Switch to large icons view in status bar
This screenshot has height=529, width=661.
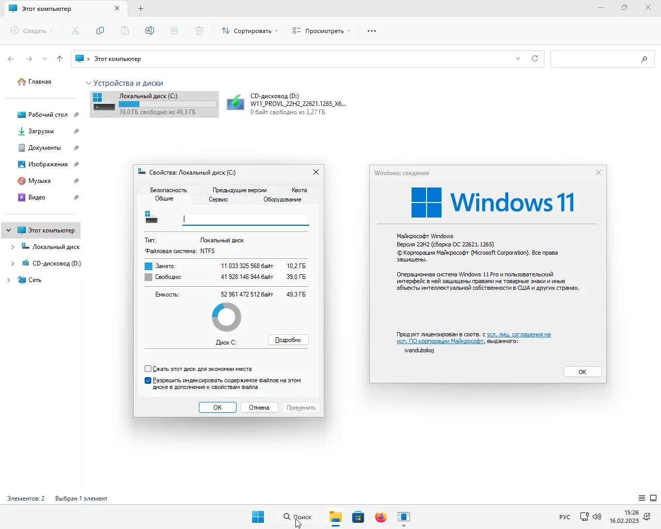[653, 498]
